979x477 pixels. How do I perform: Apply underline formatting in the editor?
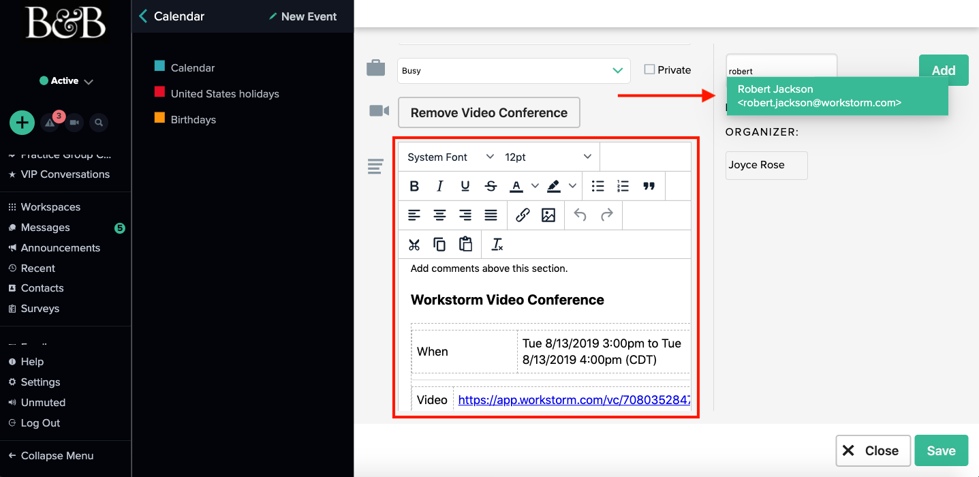(465, 186)
